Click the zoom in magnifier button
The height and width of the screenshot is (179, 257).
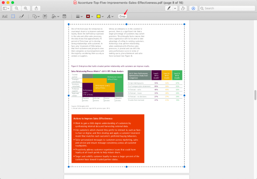tap(25, 8)
